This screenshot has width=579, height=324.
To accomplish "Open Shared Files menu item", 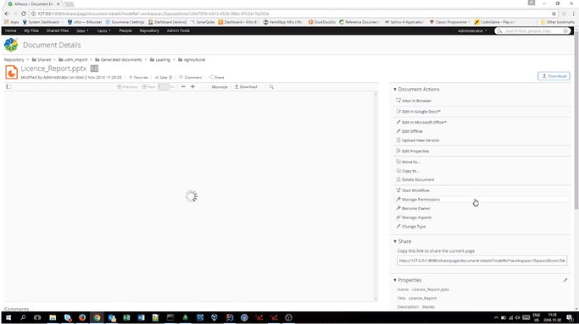I will tap(58, 30).
